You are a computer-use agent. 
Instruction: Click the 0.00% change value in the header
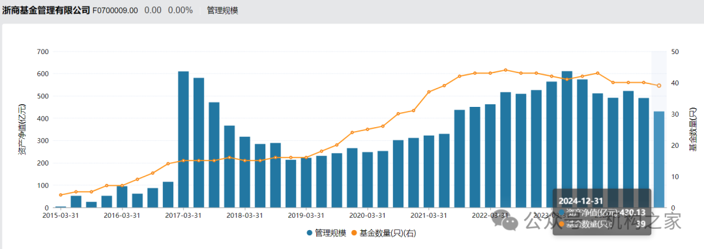pos(181,10)
